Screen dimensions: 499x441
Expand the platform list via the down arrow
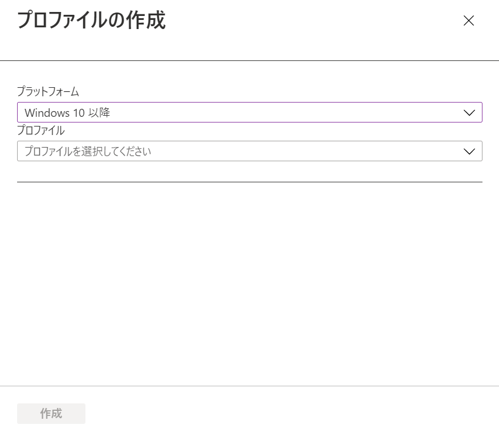[469, 113]
